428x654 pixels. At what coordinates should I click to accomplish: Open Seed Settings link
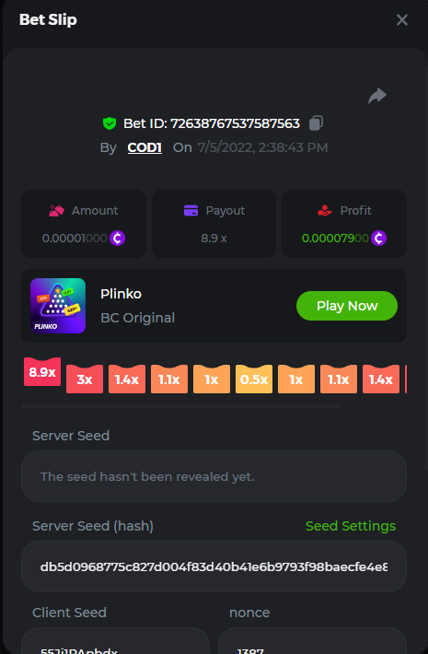[x=351, y=526]
